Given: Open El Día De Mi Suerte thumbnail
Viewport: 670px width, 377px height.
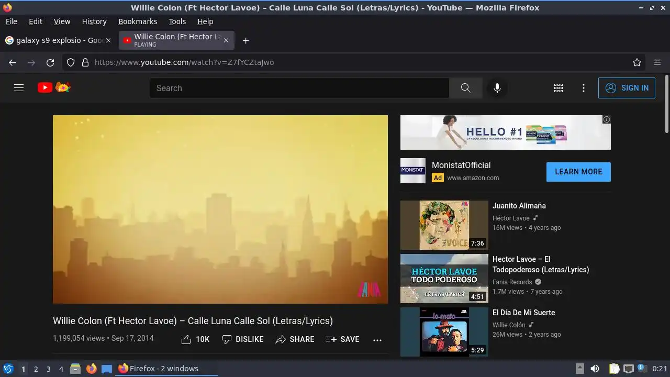Looking at the screenshot, I should coord(444,332).
